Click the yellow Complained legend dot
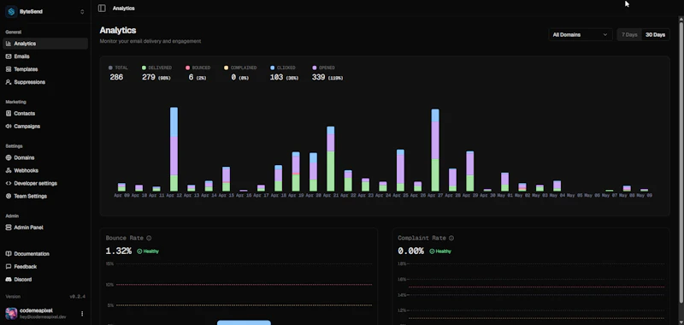Image resolution: width=684 pixels, height=325 pixels. tap(226, 68)
